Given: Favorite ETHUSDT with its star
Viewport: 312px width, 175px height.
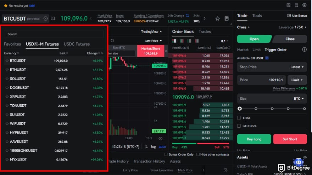Looking at the screenshot, I should tap(7, 70).
